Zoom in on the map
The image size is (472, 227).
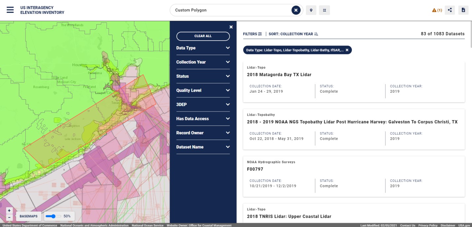9,211
